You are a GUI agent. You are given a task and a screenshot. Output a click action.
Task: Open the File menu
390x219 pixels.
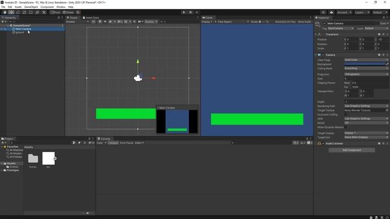pyautogui.click(x=3, y=7)
